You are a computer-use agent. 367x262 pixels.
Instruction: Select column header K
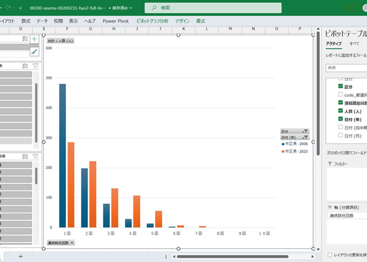point(184,29)
